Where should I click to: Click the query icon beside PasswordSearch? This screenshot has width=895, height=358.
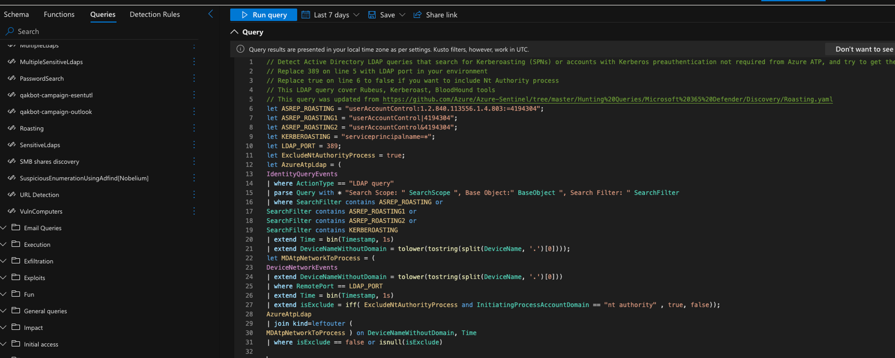[12, 78]
